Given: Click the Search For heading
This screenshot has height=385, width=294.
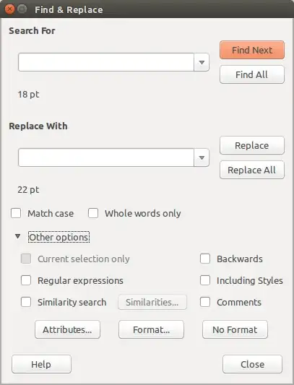Looking at the screenshot, I should click(x=32, y=30).
